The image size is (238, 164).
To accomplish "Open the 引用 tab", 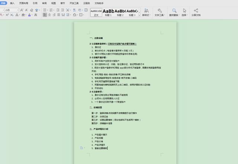I will (x=35, y=3).
